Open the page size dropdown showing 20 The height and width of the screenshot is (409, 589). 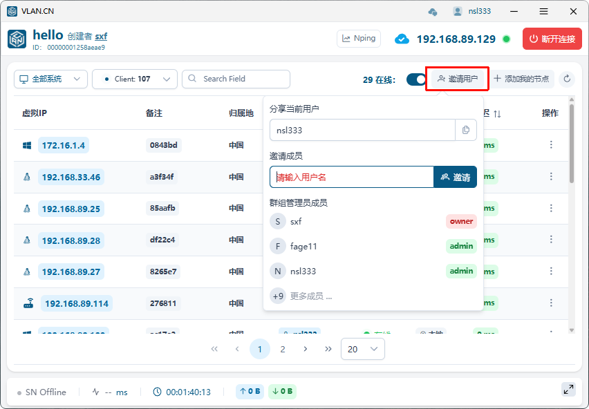(x=363, y=349)
